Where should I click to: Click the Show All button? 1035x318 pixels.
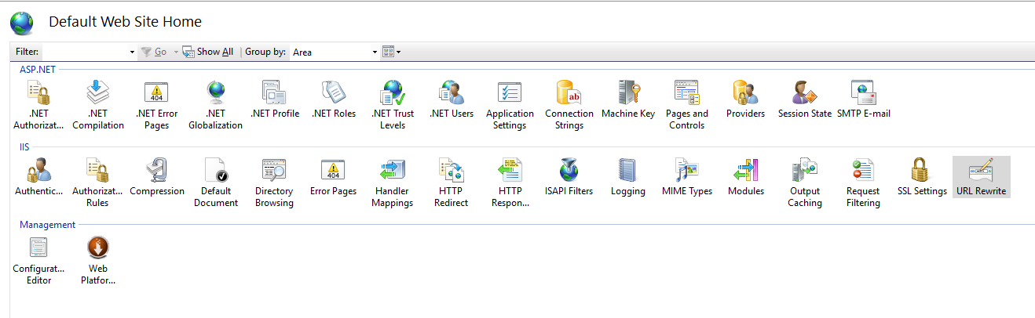(208, 52)
